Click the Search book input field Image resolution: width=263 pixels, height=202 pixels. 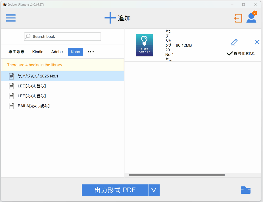[62, 37]
